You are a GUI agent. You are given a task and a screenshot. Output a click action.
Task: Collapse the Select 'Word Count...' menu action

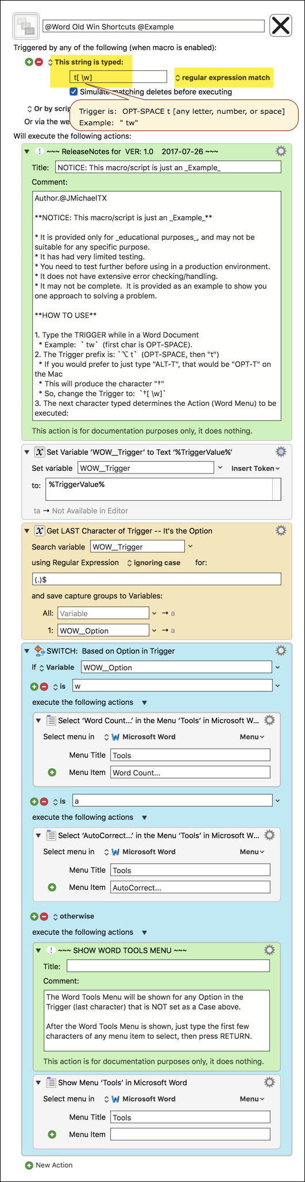click(x=38, y=720)
